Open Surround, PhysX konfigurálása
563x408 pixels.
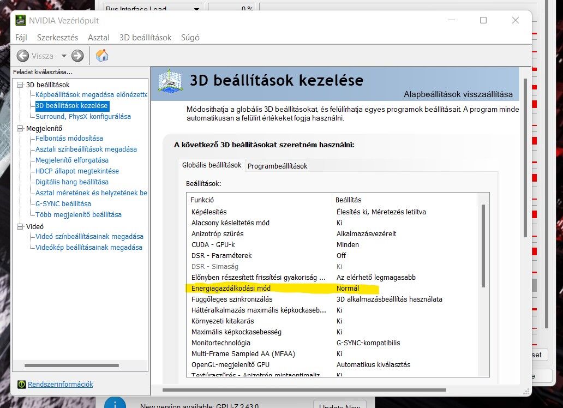tap(83, 116)
